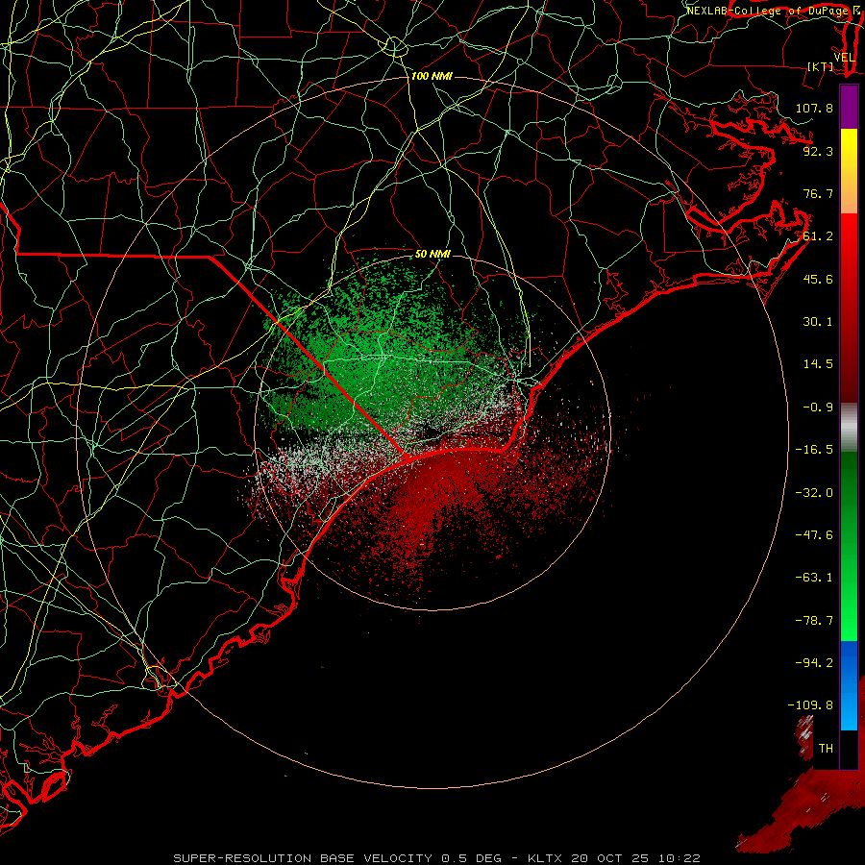Click the 61.2 value on velocity scale
This screenshot has width=865, height=865.
tap(818, 236)
